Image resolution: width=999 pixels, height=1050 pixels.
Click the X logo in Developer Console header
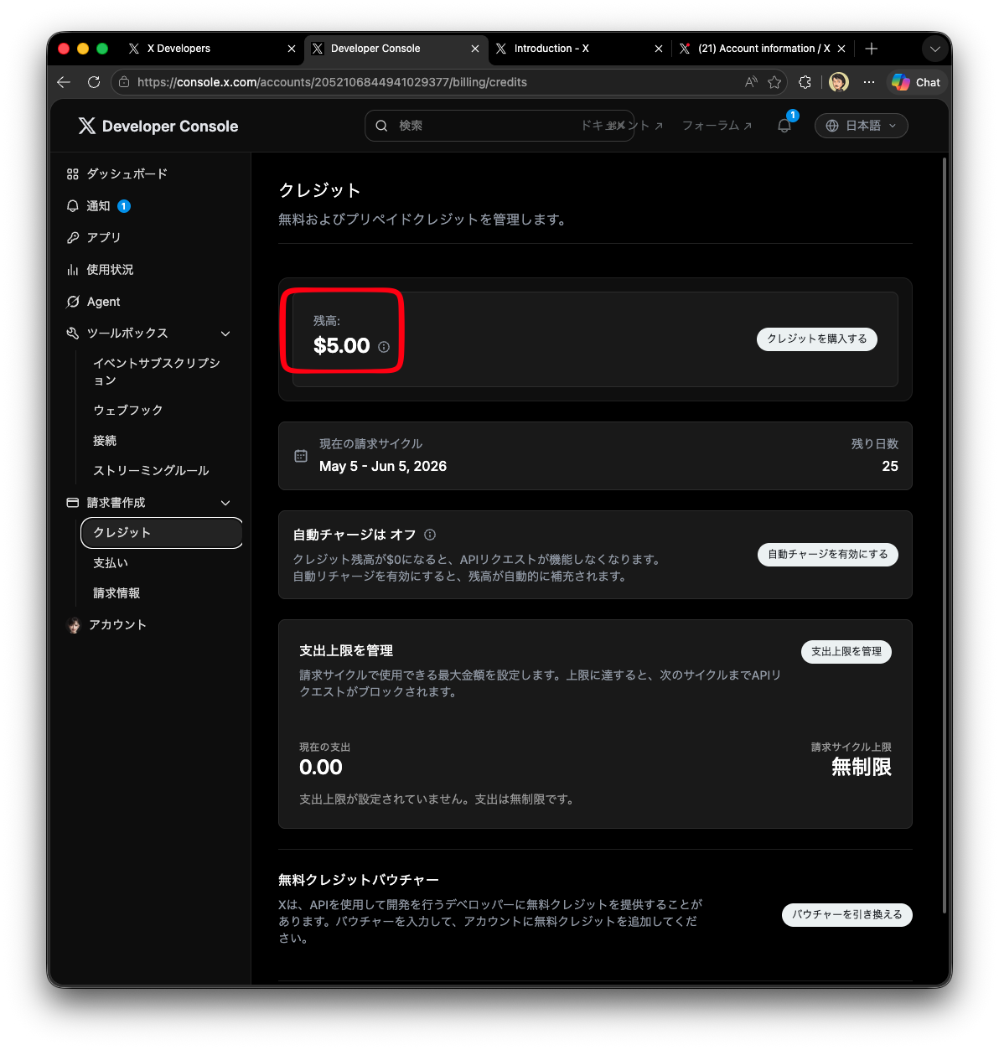(x=87, y=126)
